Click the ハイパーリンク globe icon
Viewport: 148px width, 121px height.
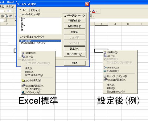23,93
